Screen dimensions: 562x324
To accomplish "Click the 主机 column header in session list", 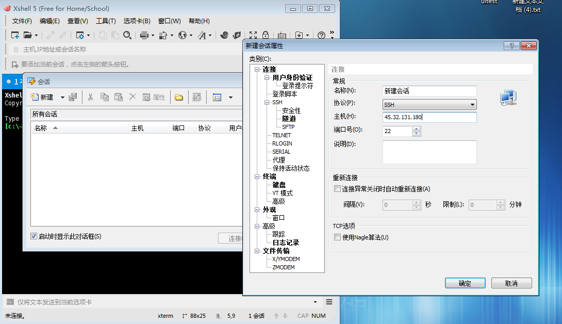I will pyautogui.click(x=148, y=128).
